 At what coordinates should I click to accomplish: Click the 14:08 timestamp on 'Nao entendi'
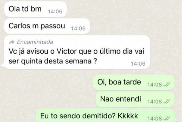pyautogui.click(x=155, y=101)
